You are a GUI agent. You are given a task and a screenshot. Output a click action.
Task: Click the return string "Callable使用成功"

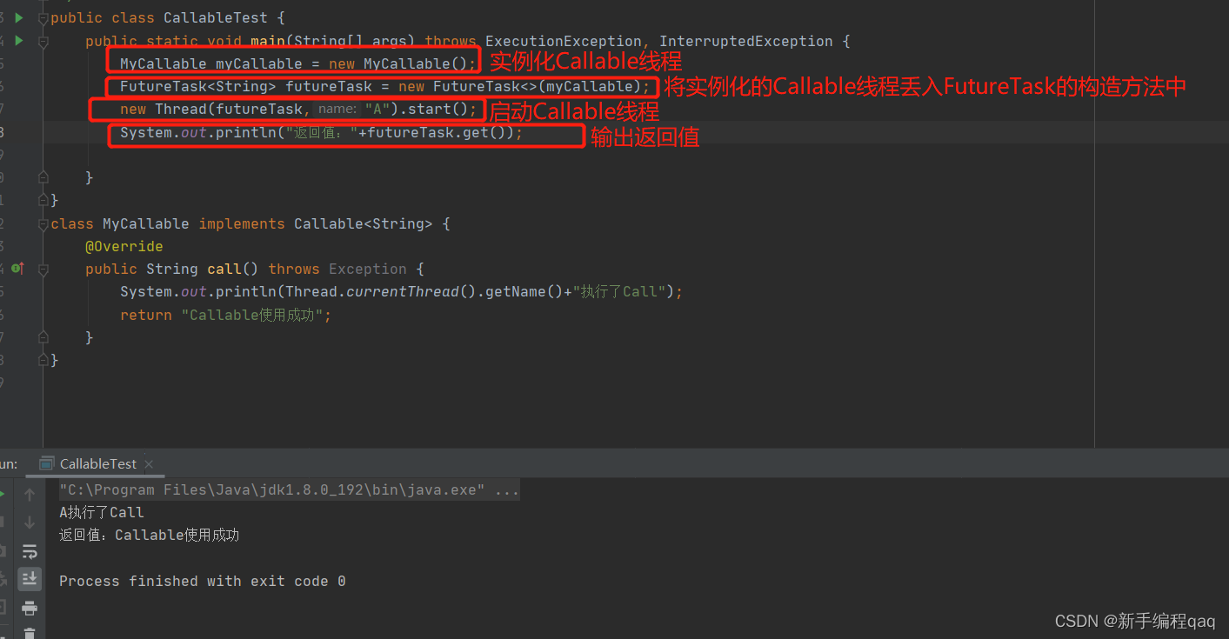point(252,315)
